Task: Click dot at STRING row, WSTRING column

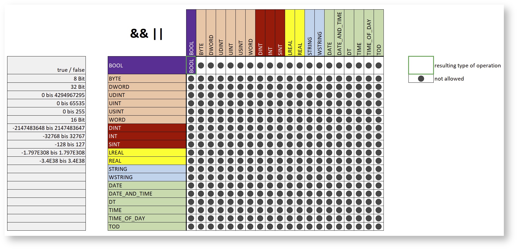Action: click(319, 169)
